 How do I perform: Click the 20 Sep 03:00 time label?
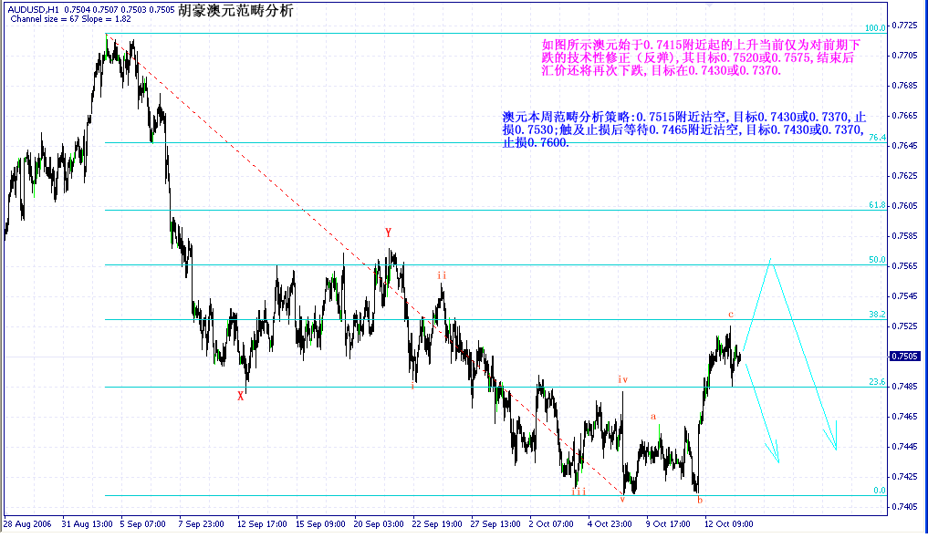pyautogui.click(x=379, y=523)
